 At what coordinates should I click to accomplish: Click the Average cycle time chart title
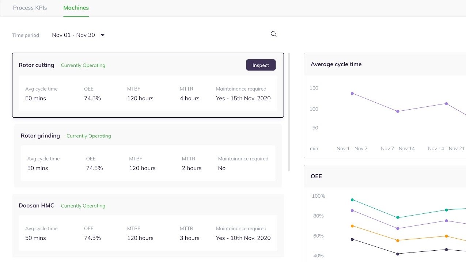click(x=336, y=64)
